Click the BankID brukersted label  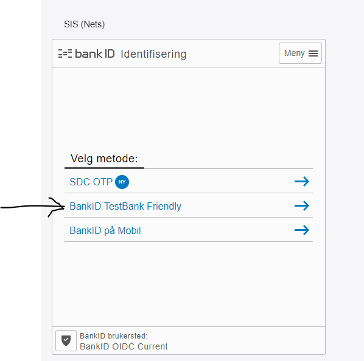113,335
